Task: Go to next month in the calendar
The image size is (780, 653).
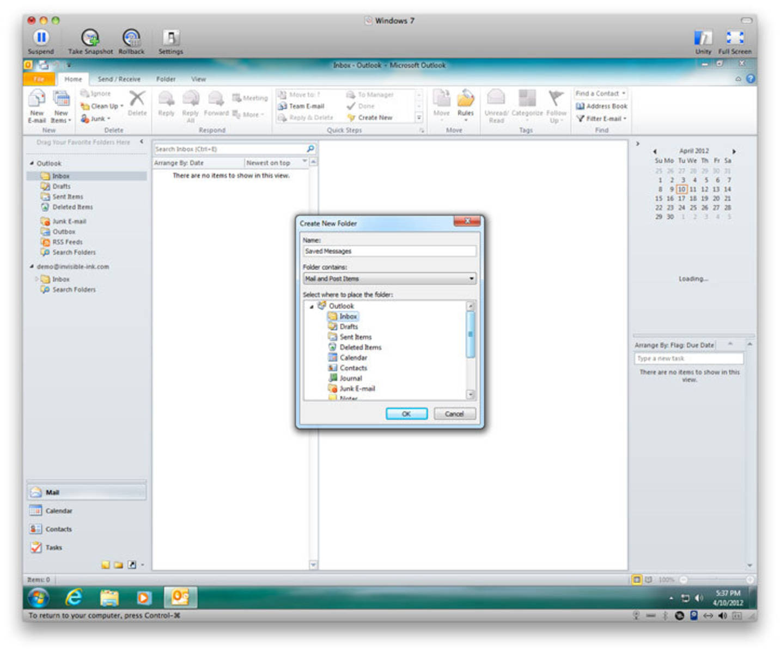Action: pyautogui.click(x=734, y=151)
